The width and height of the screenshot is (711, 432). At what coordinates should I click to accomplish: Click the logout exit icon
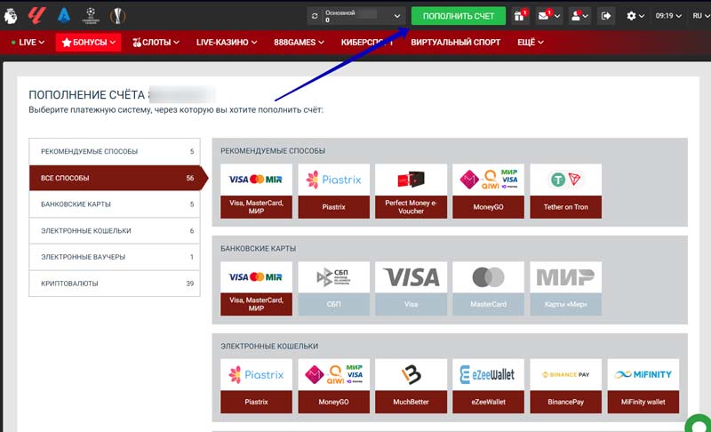click(x=606, y=16)
